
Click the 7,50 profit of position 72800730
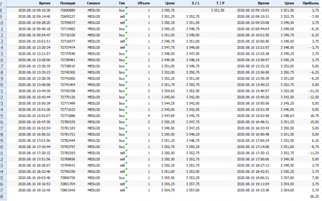[x=315, y=178]
